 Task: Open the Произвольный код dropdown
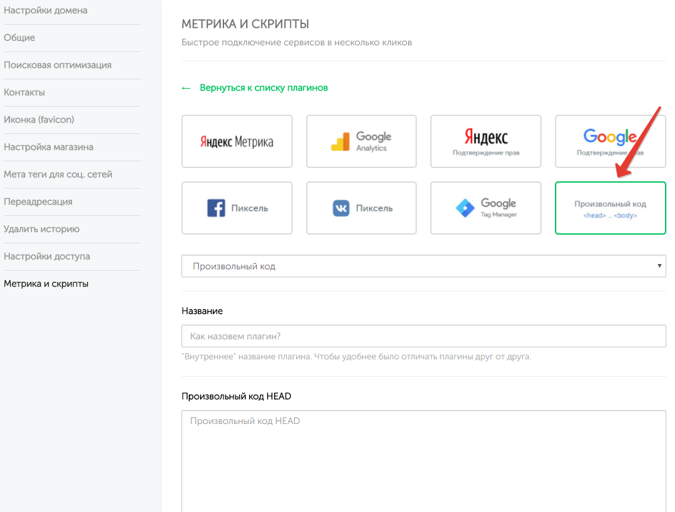[x=424, y=266]
